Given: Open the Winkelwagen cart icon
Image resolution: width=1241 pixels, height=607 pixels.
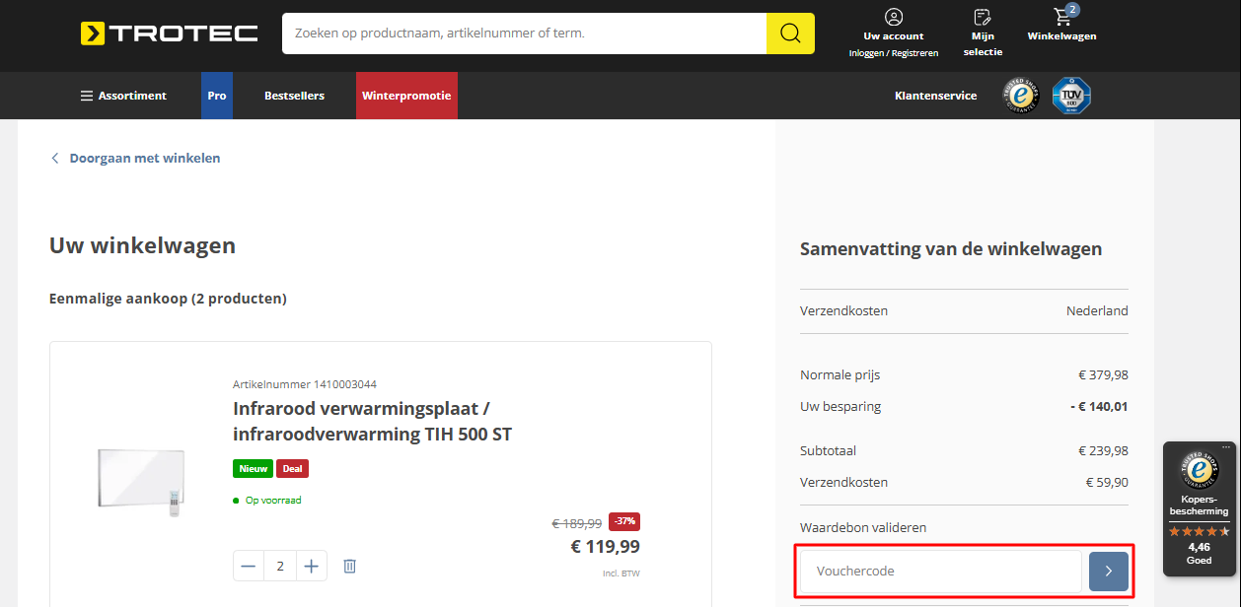Looking at the screenshot, I should tap(1061, 18).
